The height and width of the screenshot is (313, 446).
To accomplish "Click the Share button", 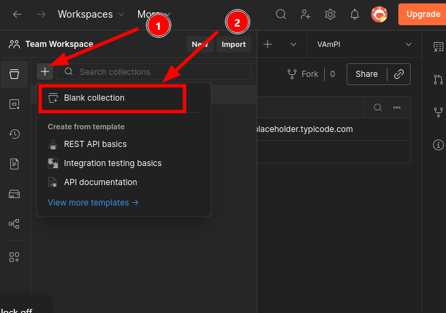I will click(x=366, y=74).
